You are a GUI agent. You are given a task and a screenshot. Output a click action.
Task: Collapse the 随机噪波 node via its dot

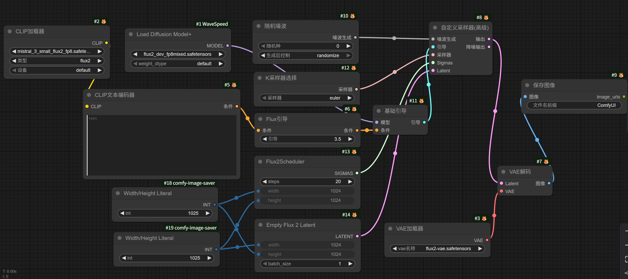[258, 26]
